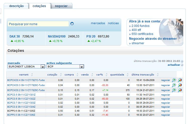This screenshot has width=187, height=124.
Task: Open the PSI 20 index link
Action: tap(91, 36)
